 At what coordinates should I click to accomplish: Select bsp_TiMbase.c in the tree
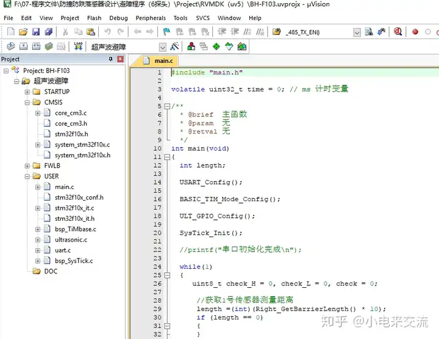pos(76,229)
